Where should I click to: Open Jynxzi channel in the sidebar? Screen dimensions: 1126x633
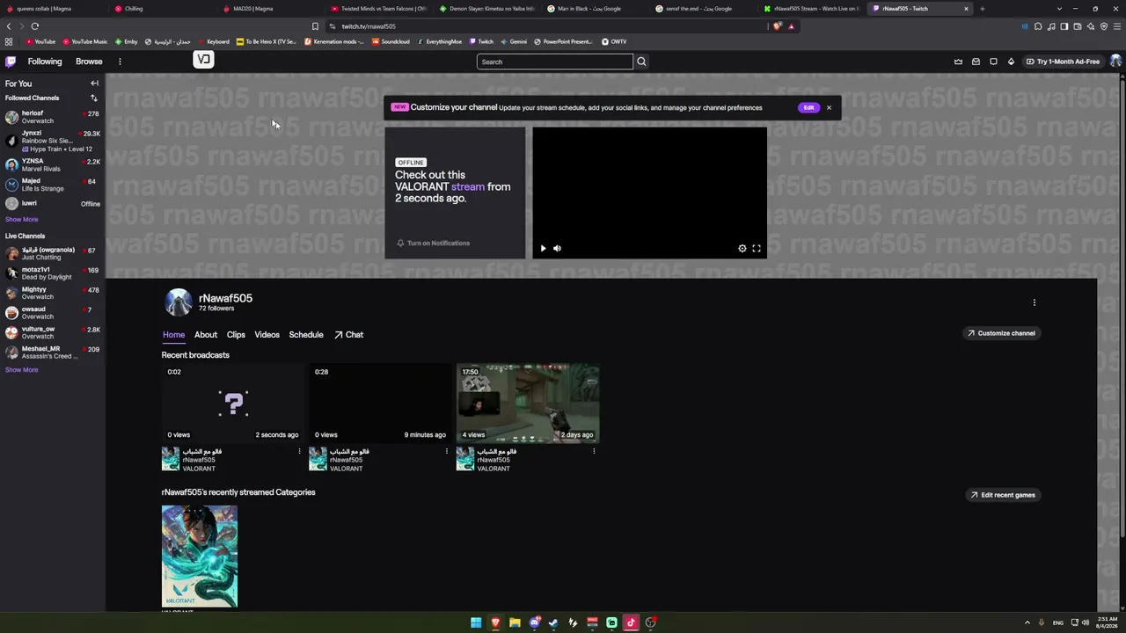(x=53, y=141)
